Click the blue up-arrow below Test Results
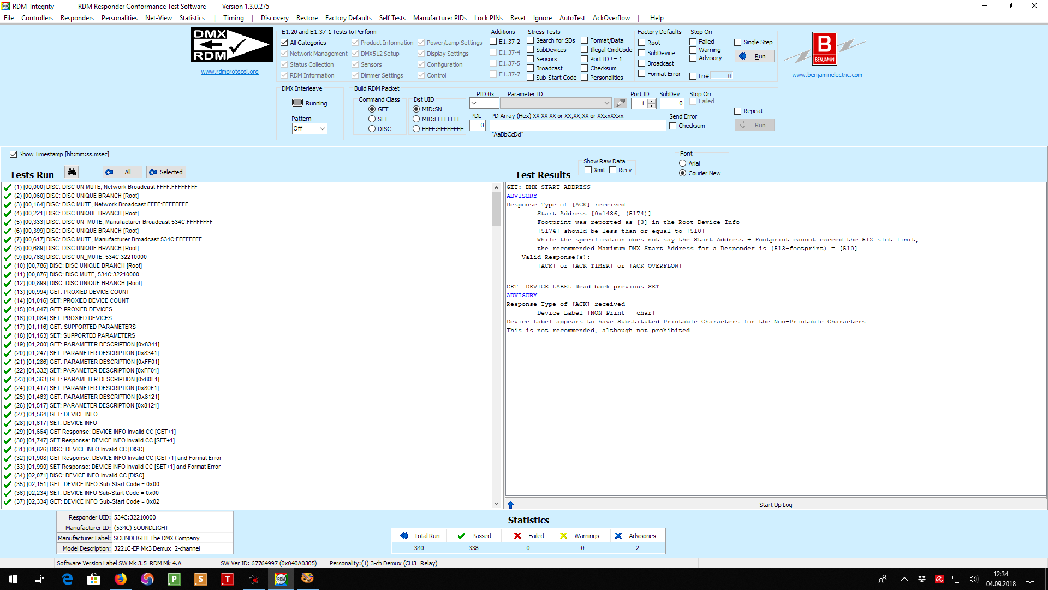The image size is (1048, 590). click(510, 505)
